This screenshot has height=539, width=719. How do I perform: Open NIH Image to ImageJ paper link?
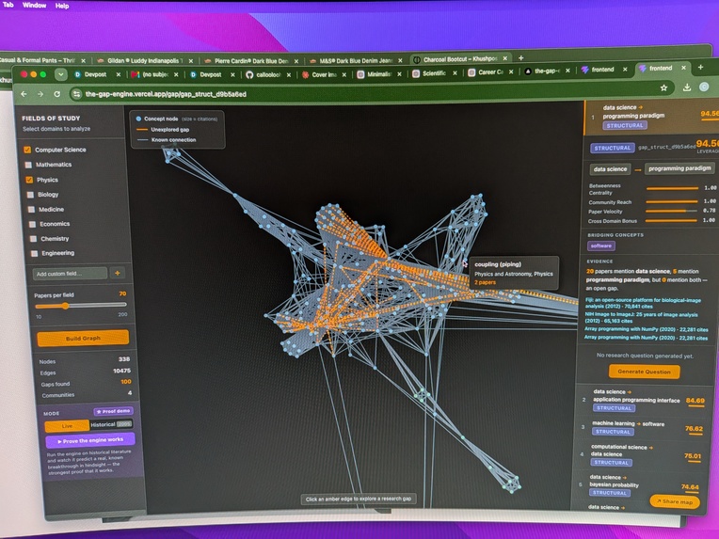coord(641,318)
